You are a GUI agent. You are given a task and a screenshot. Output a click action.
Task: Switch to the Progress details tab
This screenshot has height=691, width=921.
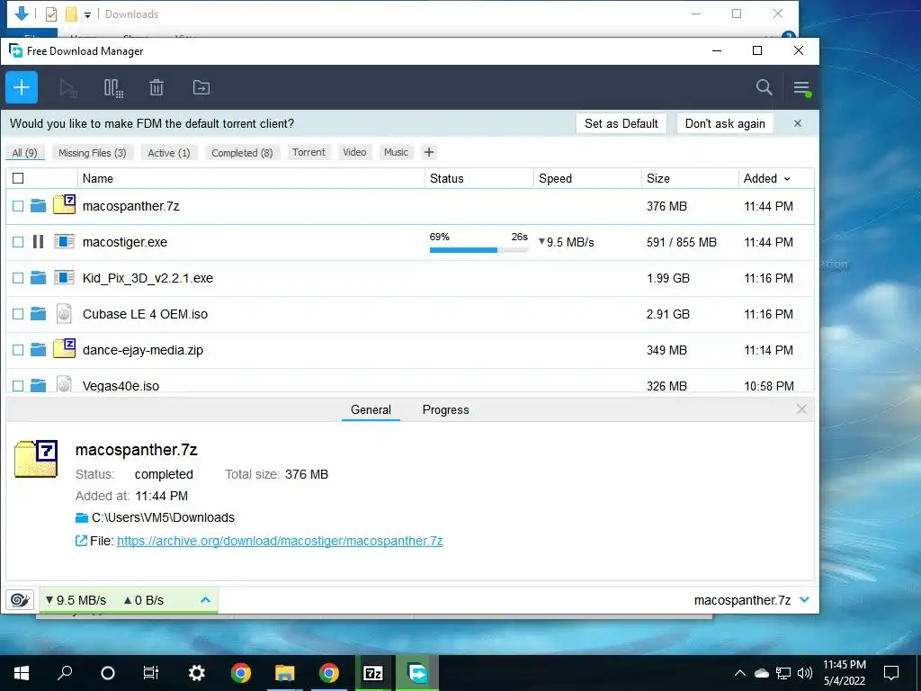(446, 409)
